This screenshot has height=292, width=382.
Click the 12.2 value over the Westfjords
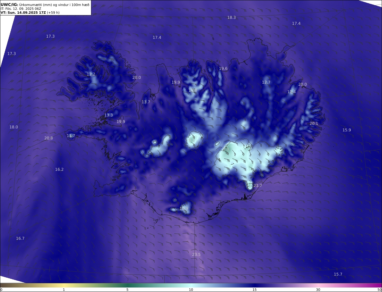[91, 74]
